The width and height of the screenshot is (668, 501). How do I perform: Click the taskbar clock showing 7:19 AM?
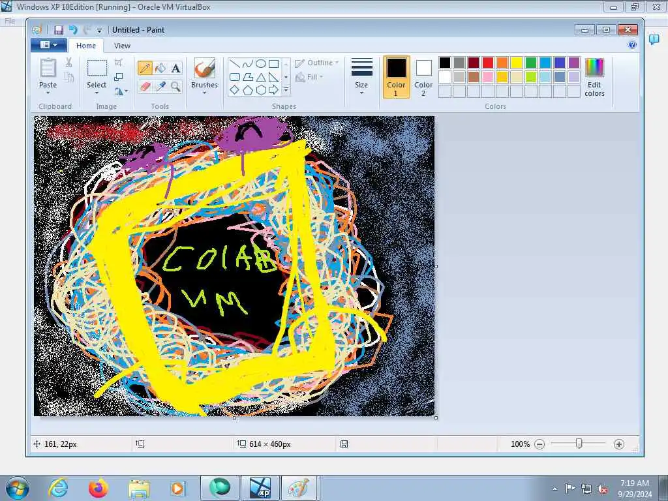tap(634, 489)
